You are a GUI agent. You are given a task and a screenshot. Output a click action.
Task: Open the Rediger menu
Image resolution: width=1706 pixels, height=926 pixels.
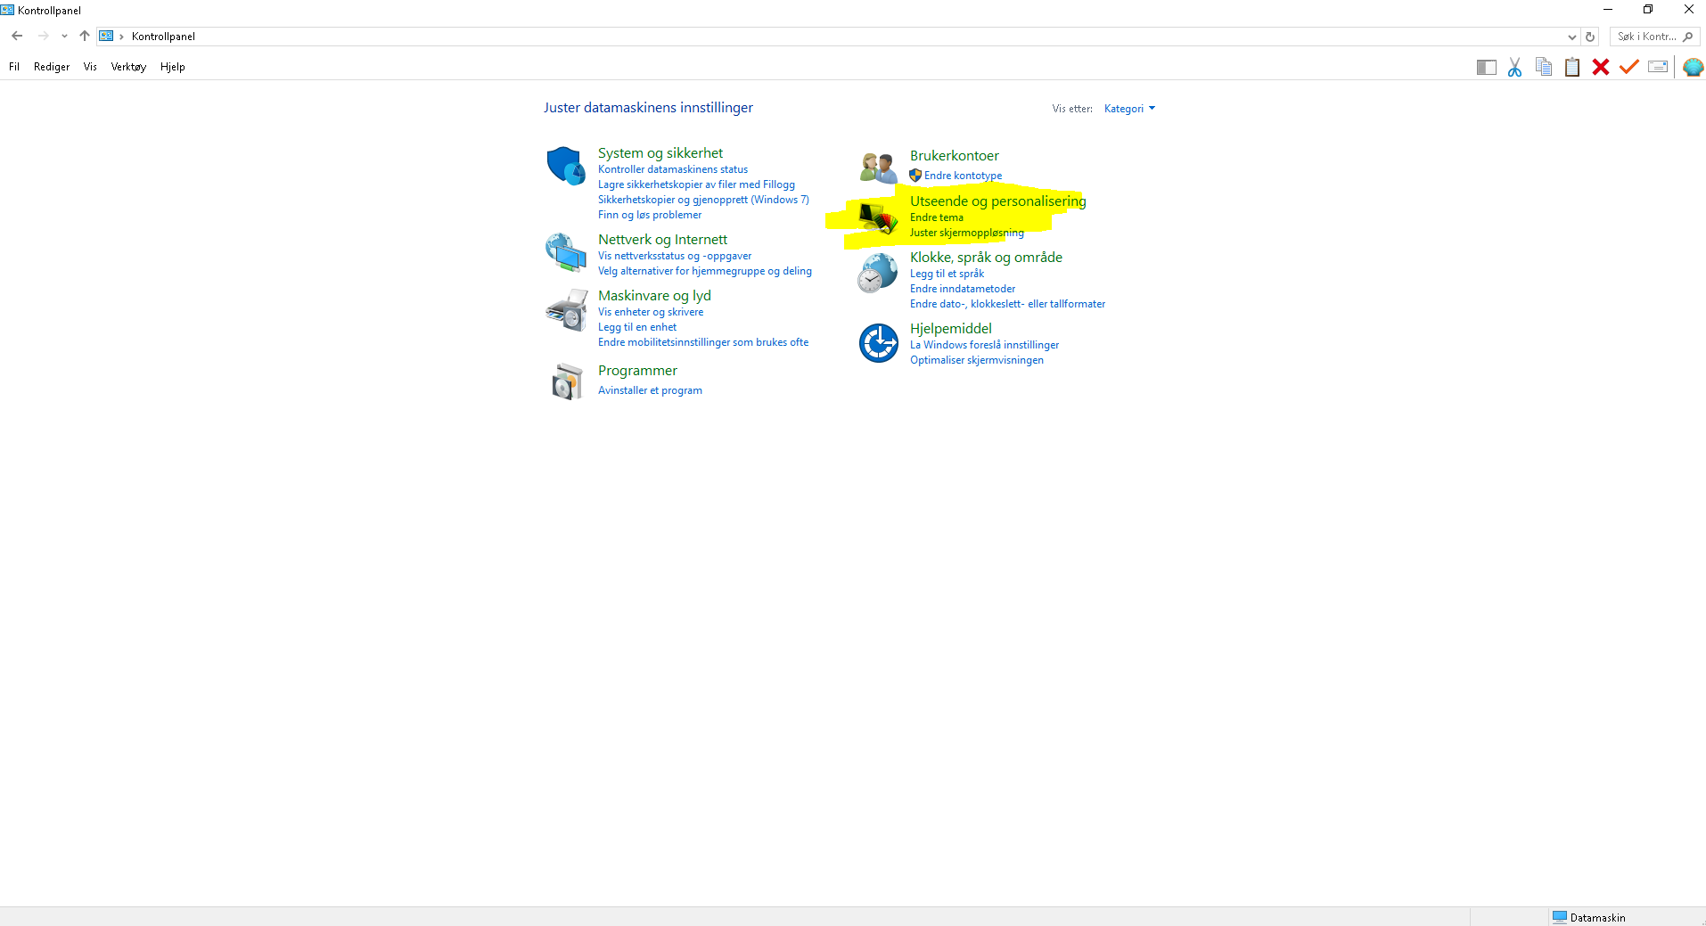52,67
